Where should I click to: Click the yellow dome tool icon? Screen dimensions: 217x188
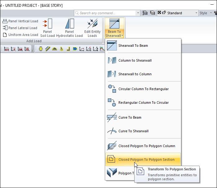[x=55, y=49]
